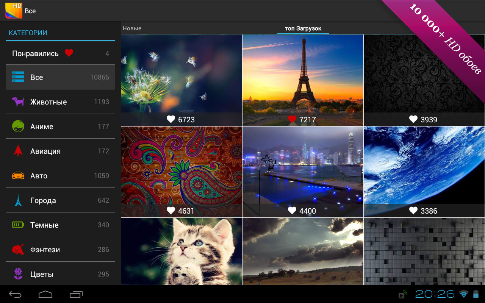Toggle heart on the Earth wallpaper 3386
485x303 pixels.
tap(413, 211)
